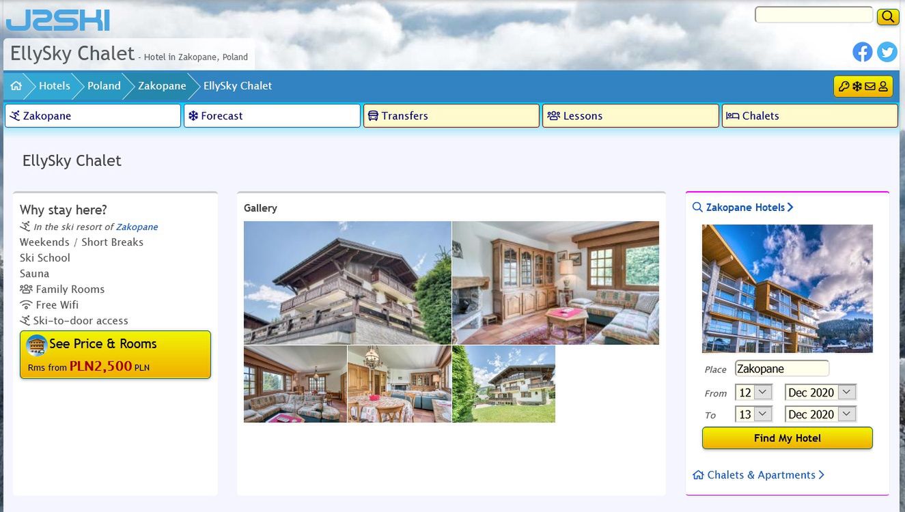Select EllySky Chalet in the breadcrumb
905x512 pixels.
(238, 86)
